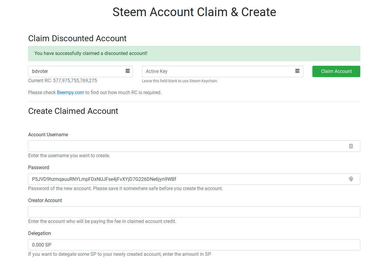Viewport: 389px width, 263px height.
Task: Click the Password field label
Action: 39,168
